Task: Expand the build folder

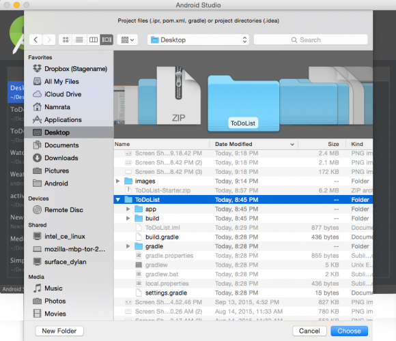Action: 128,218
